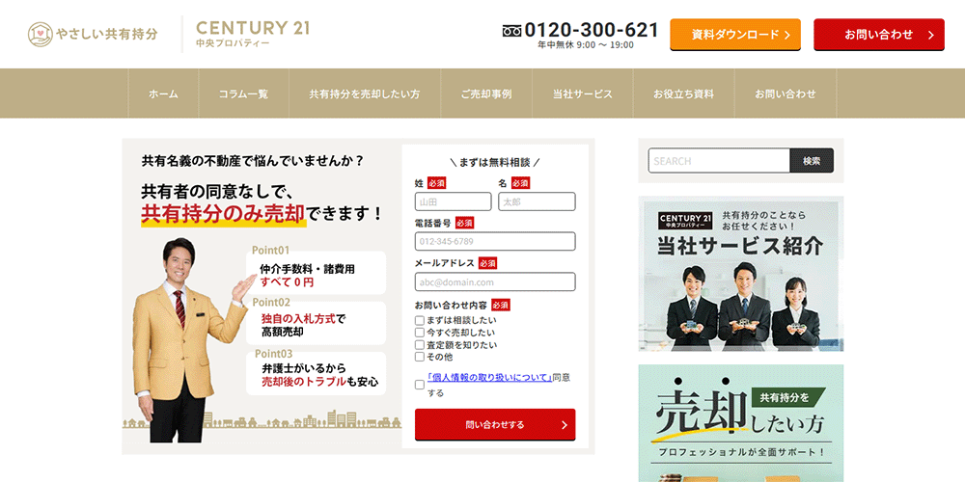Select the 査定額を知りたい checkbox

[420, 344]
